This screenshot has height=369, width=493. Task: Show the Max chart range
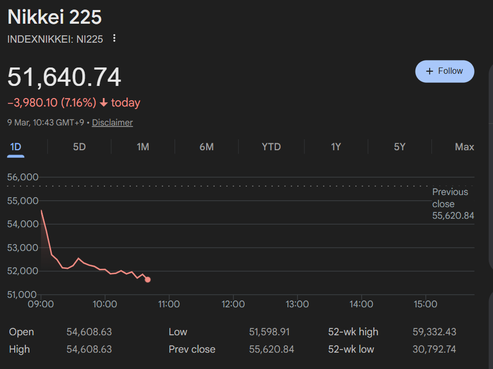point(465,147)
